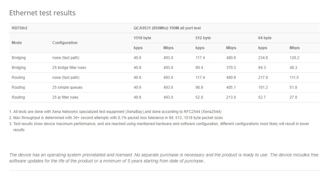The height and width of the screenshot is (180, 333).
Task: Click the "25 simple queues" configuration cell
Action: pos(67,87)
